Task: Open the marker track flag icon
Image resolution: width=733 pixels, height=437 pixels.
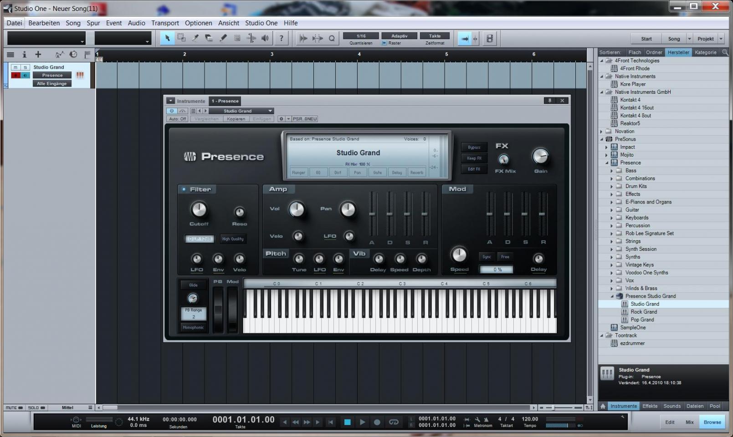Action: point(87,55)
